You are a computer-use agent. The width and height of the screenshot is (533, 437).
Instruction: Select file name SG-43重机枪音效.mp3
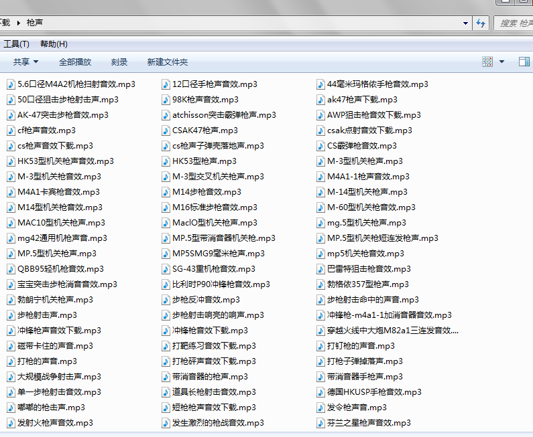pyautogui.click(x=213, y=269)
